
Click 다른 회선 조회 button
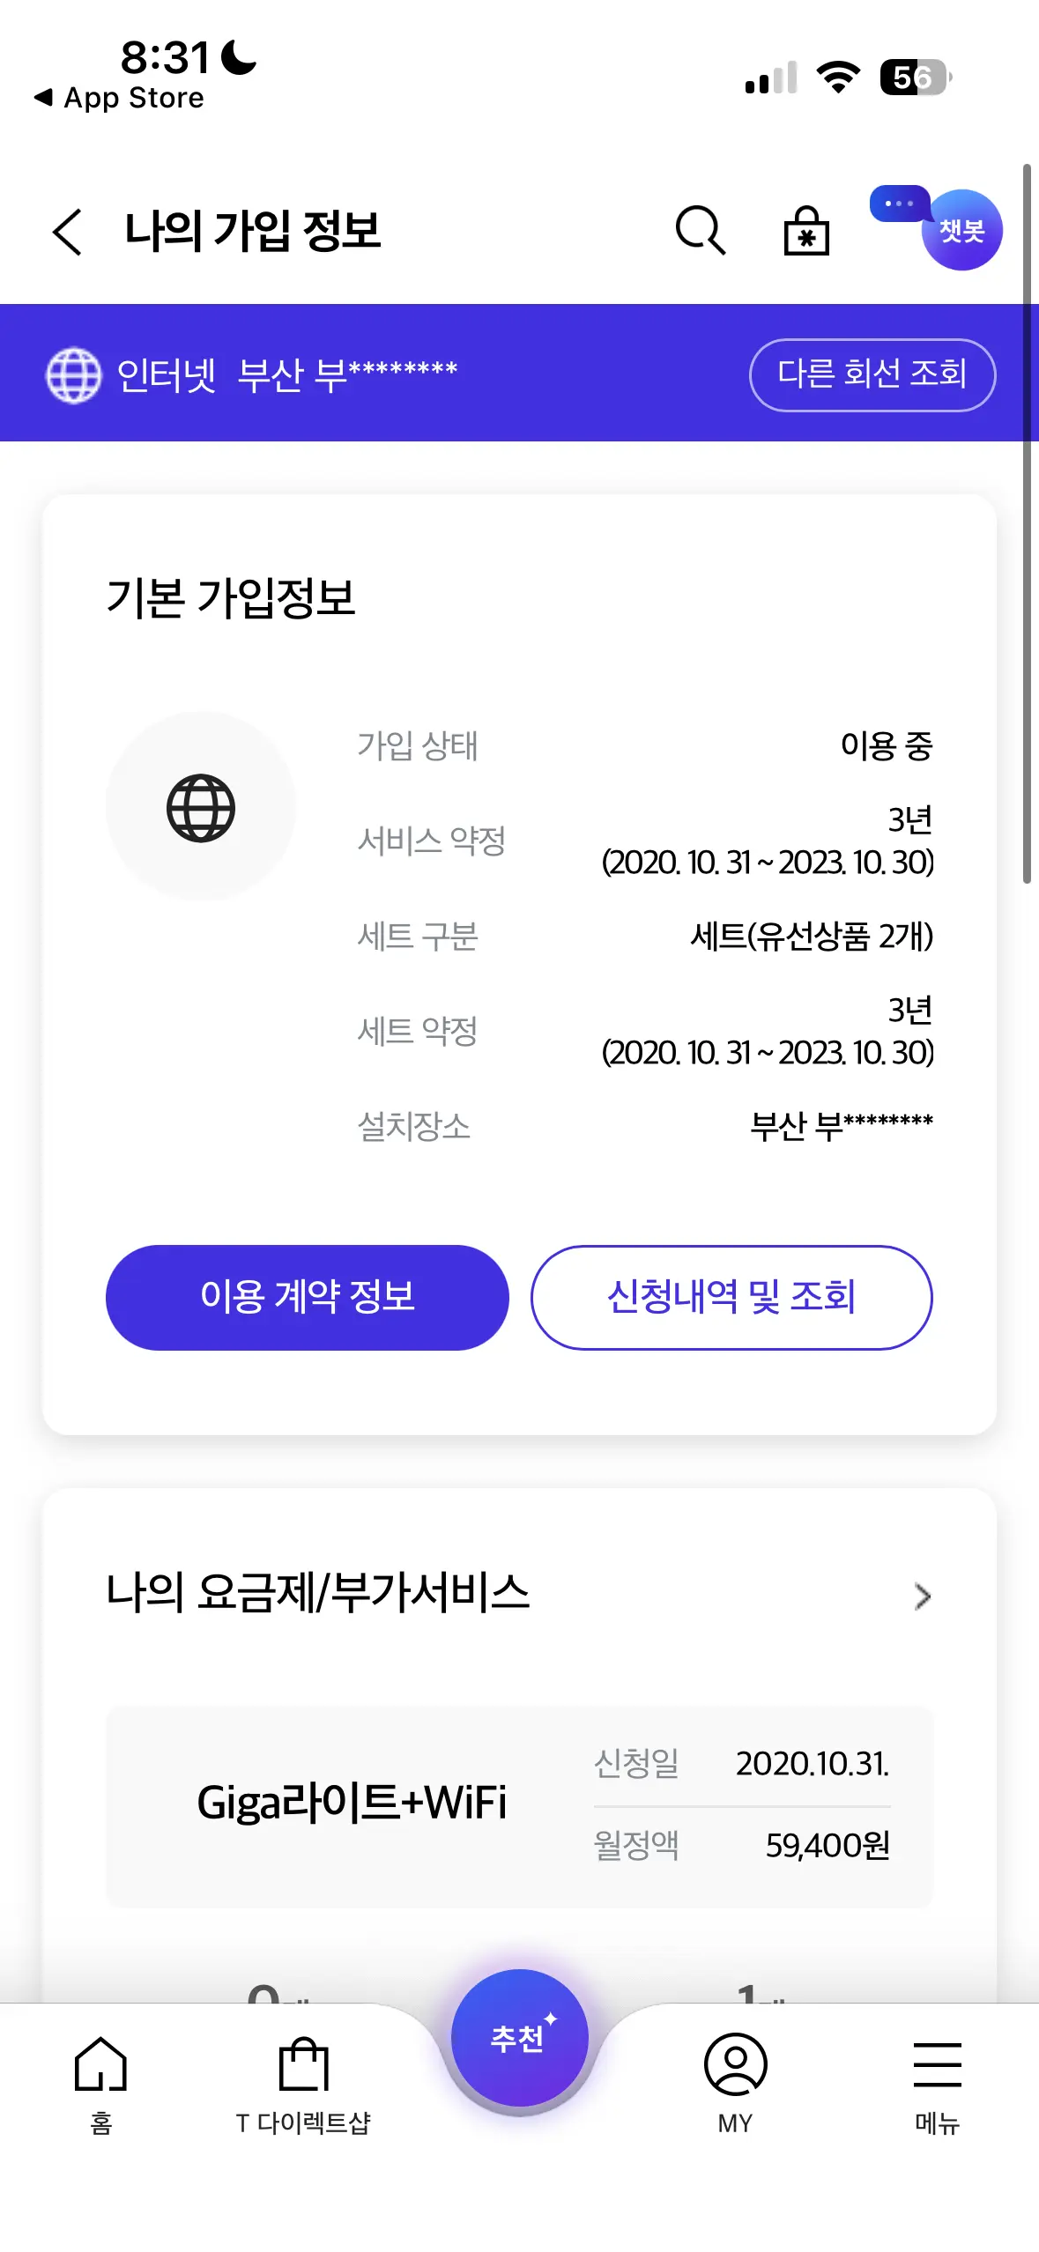(x=872, y=374)
